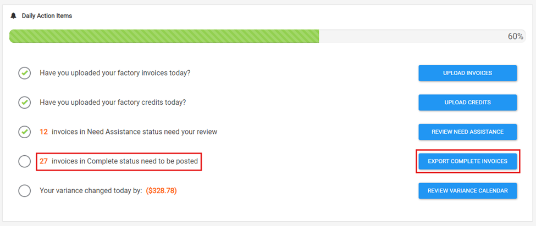
Task: Select the orange 27 invoices count
Action: pos(43,161)
